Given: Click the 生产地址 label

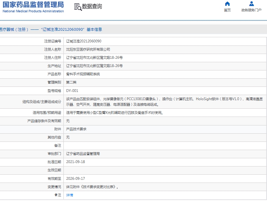Looking at the screenshot, I should 54,66.
